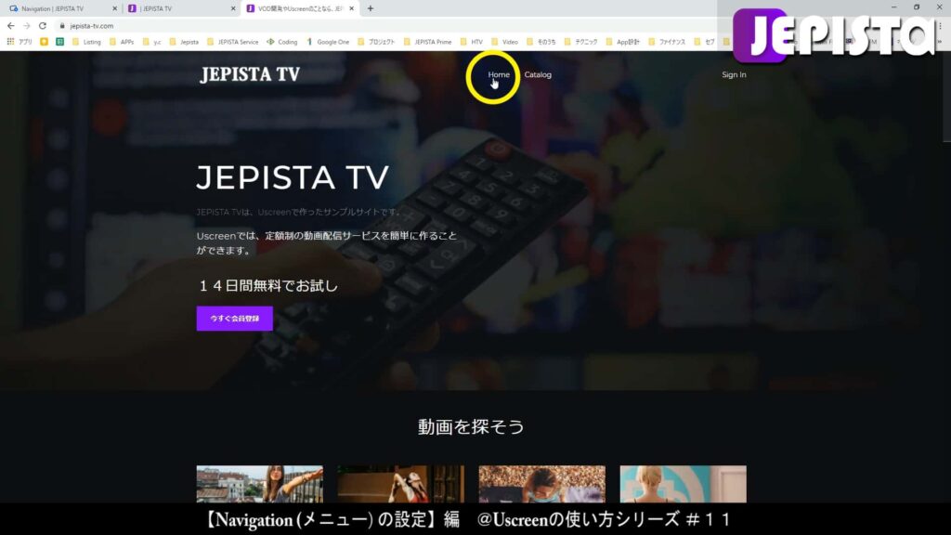Click the 今すぐ会員登録 purple button
Image resolution: width=951 pixels, height=535 pixels.
[x=233, y=318]
